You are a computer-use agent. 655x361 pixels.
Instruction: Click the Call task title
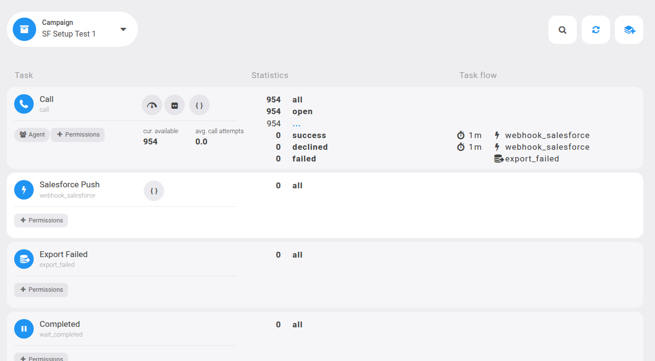click(x=46, y=99)
